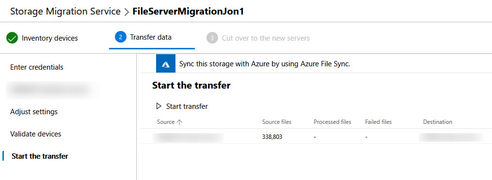
Task: Switch to the Transfer data step
Action: coord(151,37)
